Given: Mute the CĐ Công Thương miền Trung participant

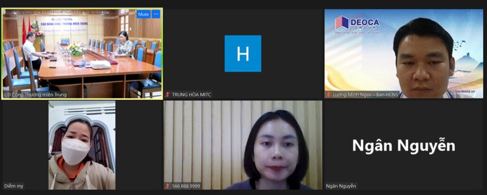Looking at the screenshot, I should [143, 14].
